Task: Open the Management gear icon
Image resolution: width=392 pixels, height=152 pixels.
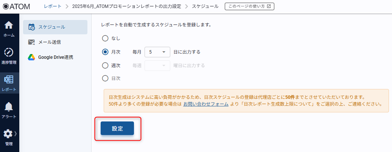Action: [8, 134]
